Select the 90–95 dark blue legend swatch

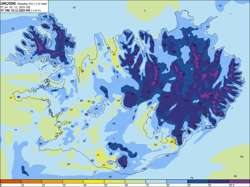[198, 182]
